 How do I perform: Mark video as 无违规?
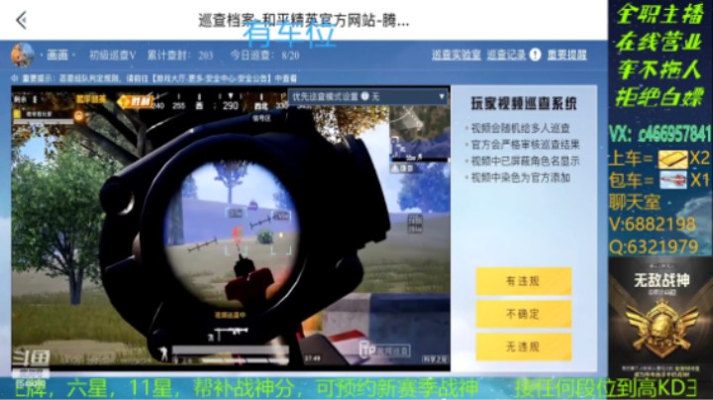[524, 347]
